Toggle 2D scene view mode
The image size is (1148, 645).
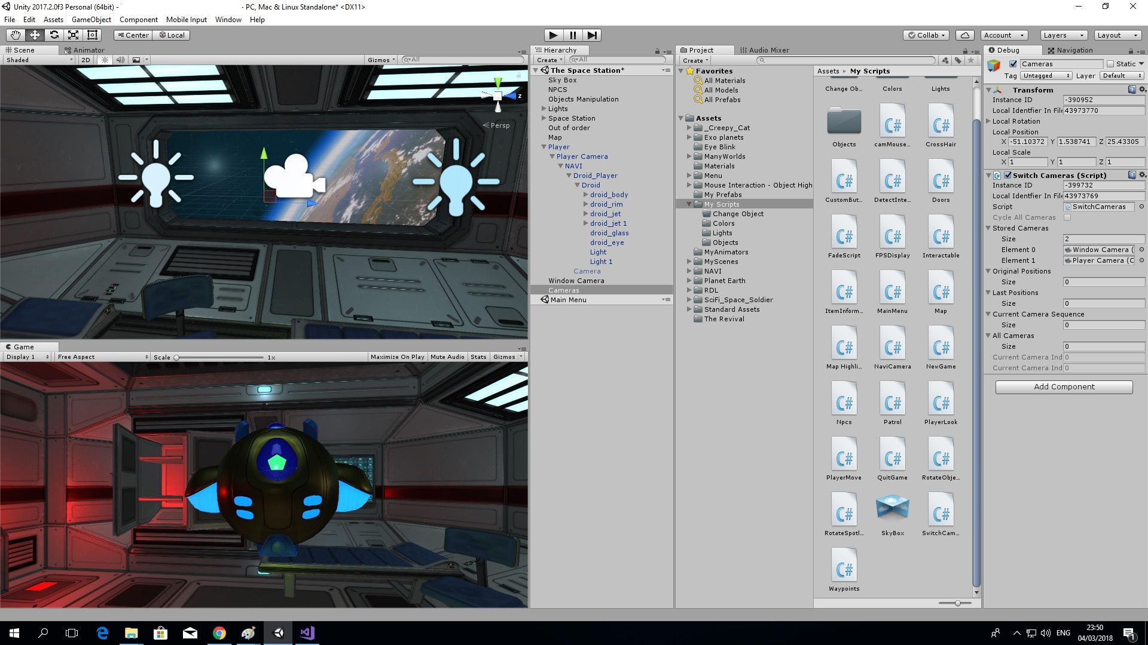point(86,60)
